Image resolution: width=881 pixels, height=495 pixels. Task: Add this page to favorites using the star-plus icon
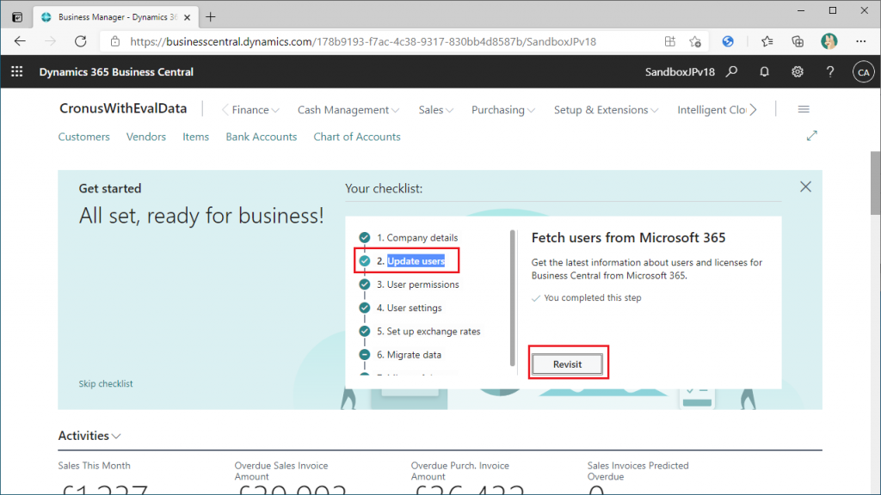pos(695,41)
